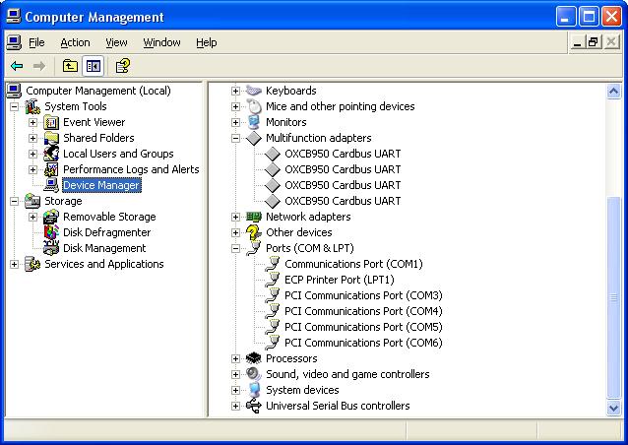The height and width of the screenshot is (445, 628).
Task: Click the vertical scrollbar thumb
Action: coord(613,297)
